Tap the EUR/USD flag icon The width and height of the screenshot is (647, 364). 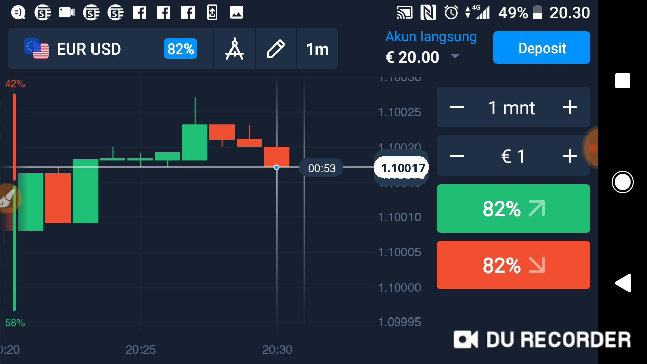[x=36, y=49]
